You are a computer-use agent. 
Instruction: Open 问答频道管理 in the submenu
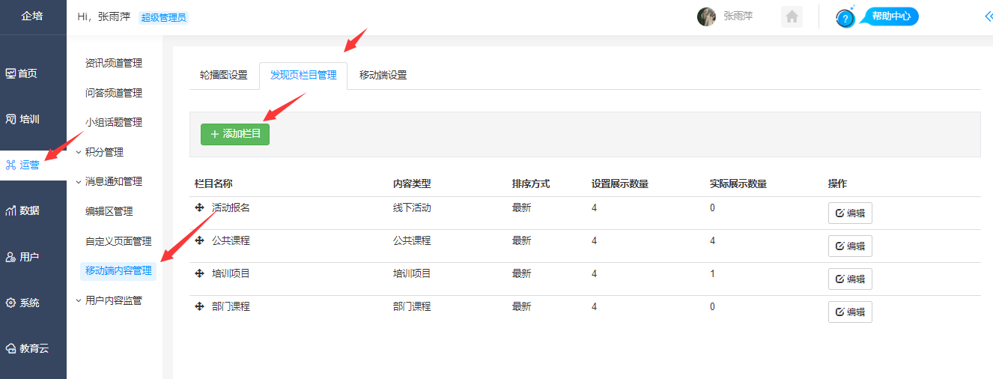pyautogui.click(x=114, y=93)
